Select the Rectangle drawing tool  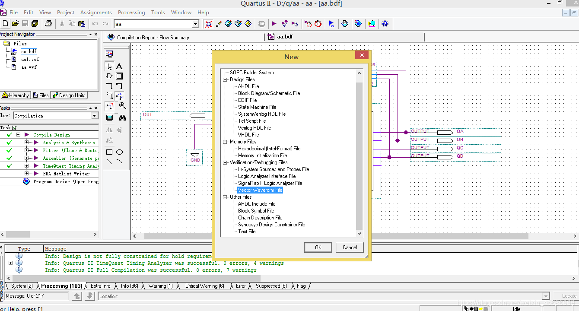[x=109, y=152]
